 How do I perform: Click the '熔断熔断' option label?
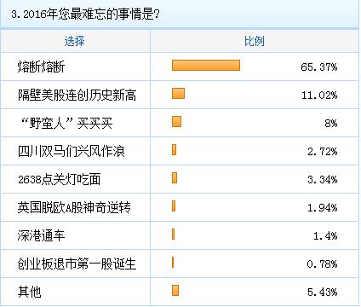tap(42, 67)
